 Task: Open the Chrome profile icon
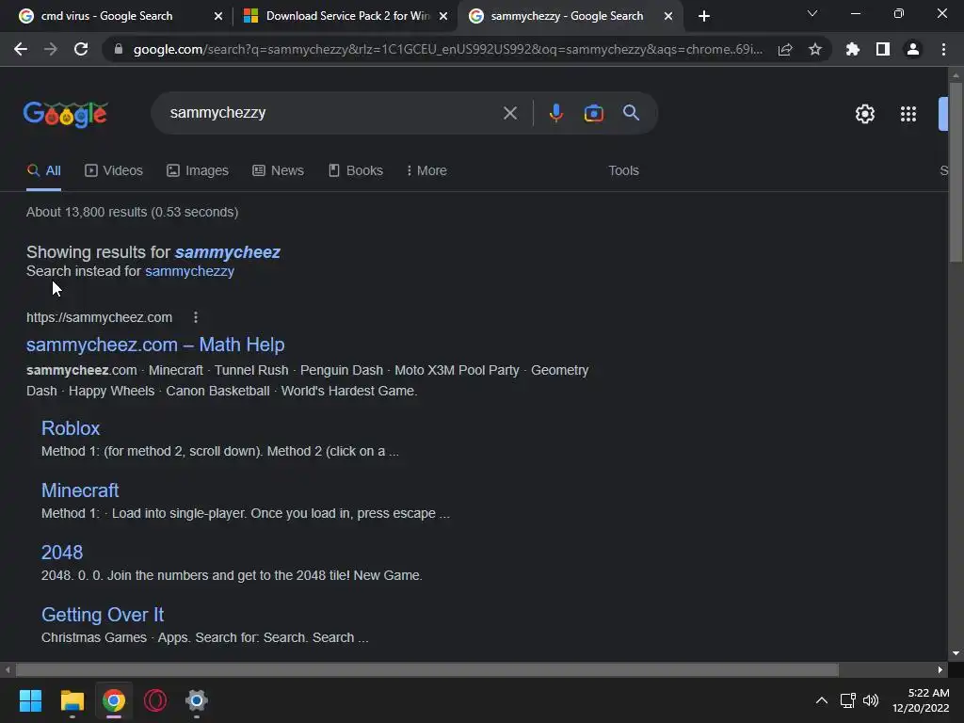click(913, 49)
